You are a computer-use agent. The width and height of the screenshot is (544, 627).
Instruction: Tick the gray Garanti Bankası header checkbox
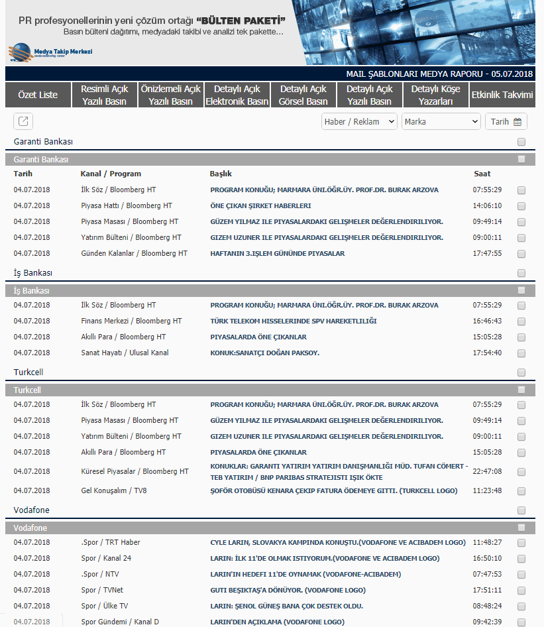pyautogui.click(x=521, y=159)
